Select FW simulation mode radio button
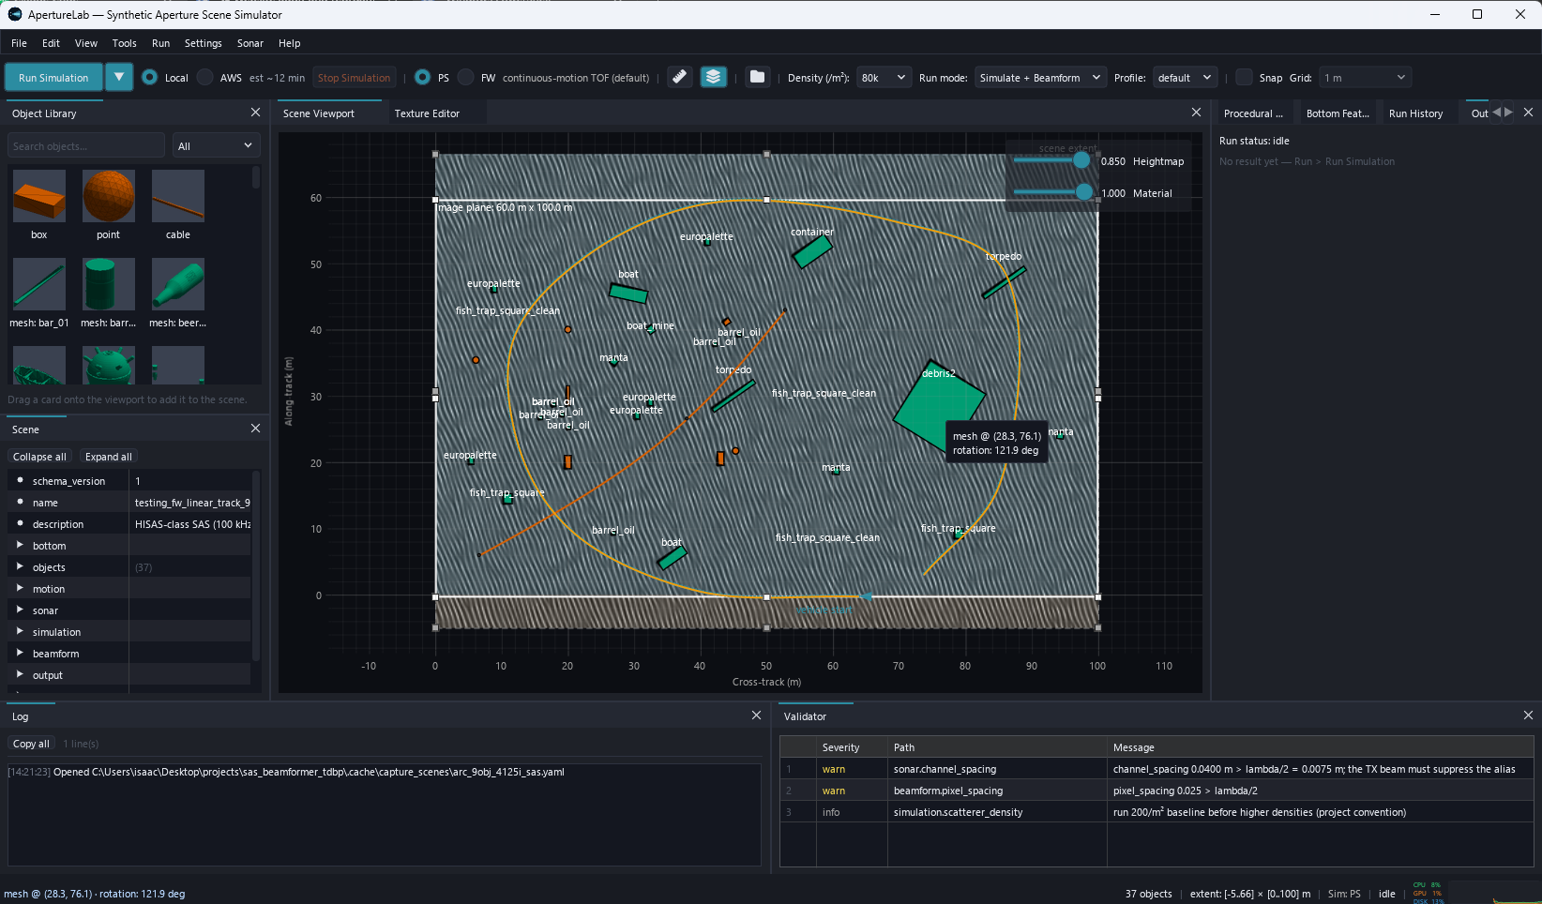This screenshot has height=904, width=1542. tap(466, 78)
